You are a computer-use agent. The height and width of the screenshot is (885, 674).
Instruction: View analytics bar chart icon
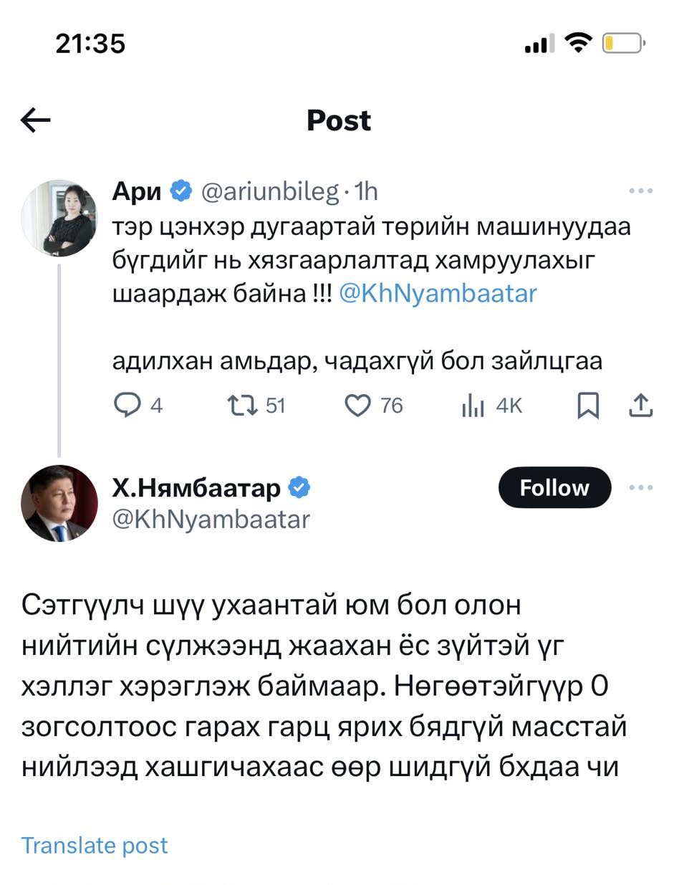pos(473,406)
